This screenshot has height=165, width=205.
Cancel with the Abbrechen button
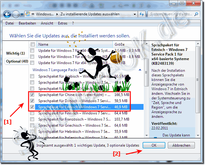[x=181, y=145]
